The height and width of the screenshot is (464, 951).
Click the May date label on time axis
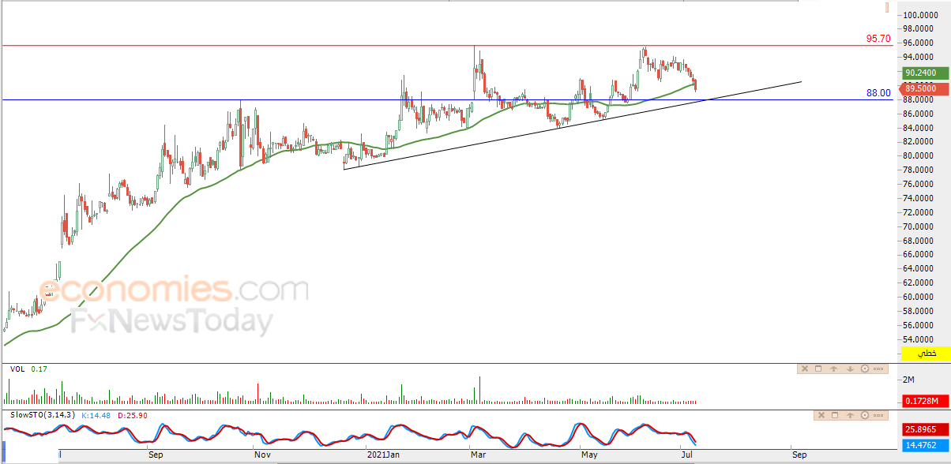tap(589, 455)
